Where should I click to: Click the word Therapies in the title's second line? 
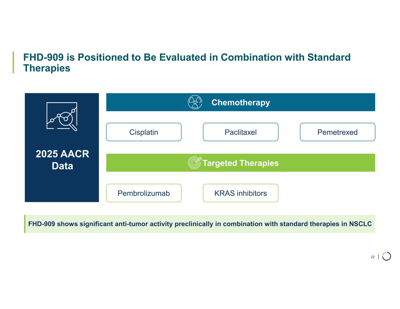[x=47, y=68]
